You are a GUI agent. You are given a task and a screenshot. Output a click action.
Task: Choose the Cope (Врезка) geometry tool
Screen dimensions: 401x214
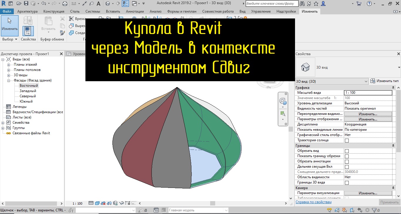coord(77,19)
